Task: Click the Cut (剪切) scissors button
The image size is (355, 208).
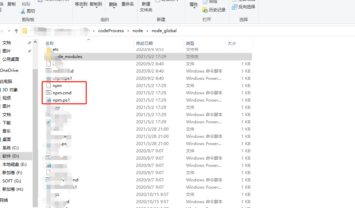Action: click(28, 11)
